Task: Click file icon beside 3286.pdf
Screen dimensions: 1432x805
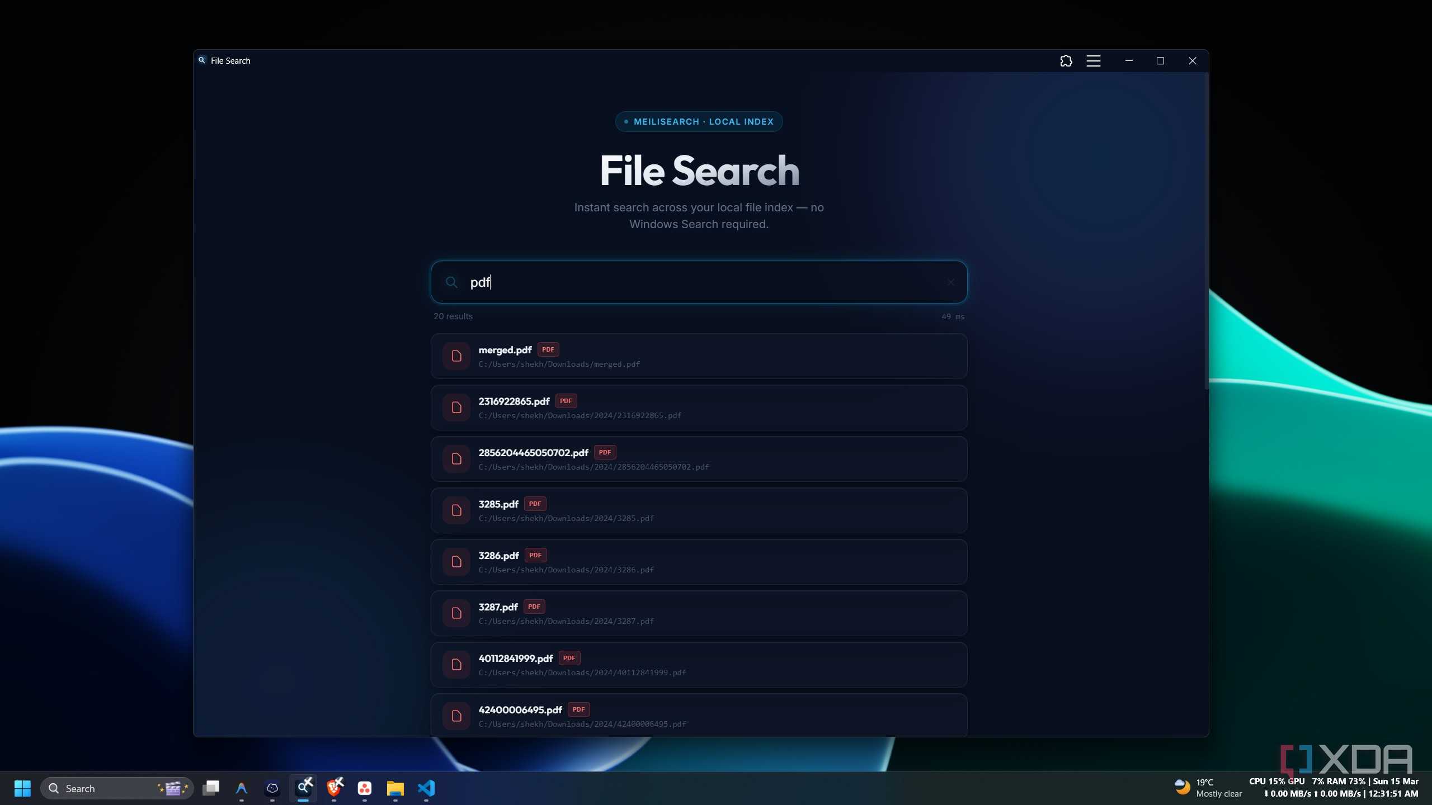Action: [456, 562]
